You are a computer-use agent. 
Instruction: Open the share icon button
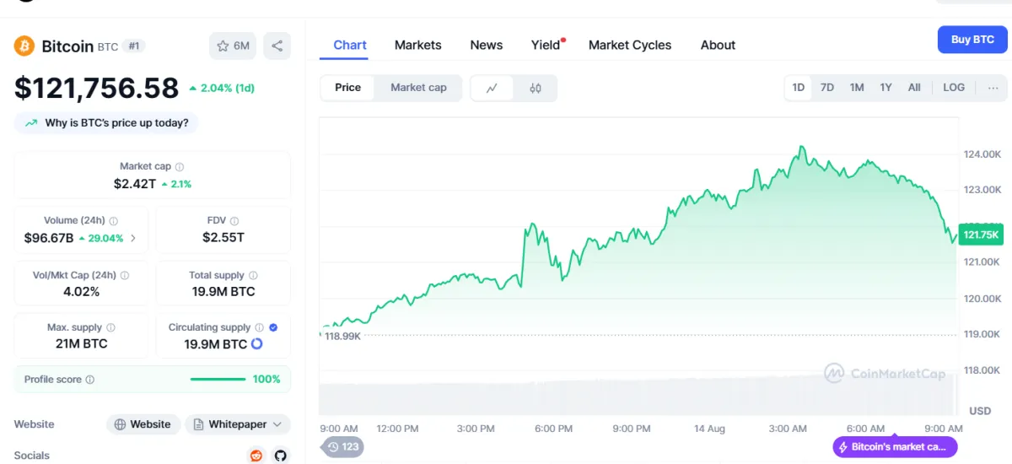277,46
